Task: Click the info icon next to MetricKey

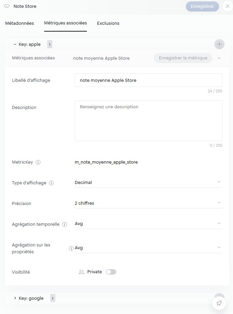Action: coord(38,162)
